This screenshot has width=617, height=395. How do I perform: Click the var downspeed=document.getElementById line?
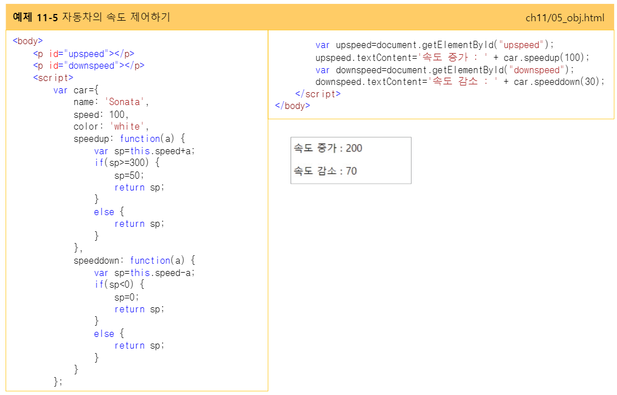[x=445, y=70]
